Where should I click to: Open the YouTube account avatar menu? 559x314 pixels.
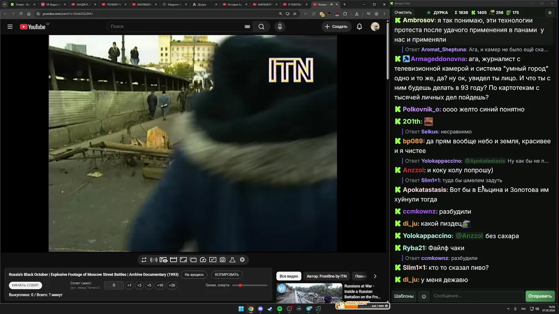[375, 27]
